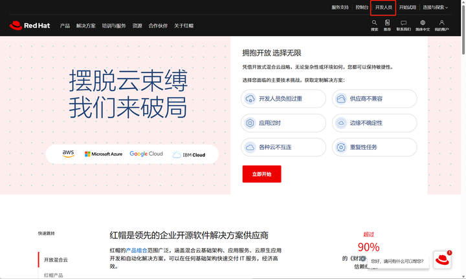Click the 控制台 link
The image size is (466, 279).
click(x=362, y=7)
